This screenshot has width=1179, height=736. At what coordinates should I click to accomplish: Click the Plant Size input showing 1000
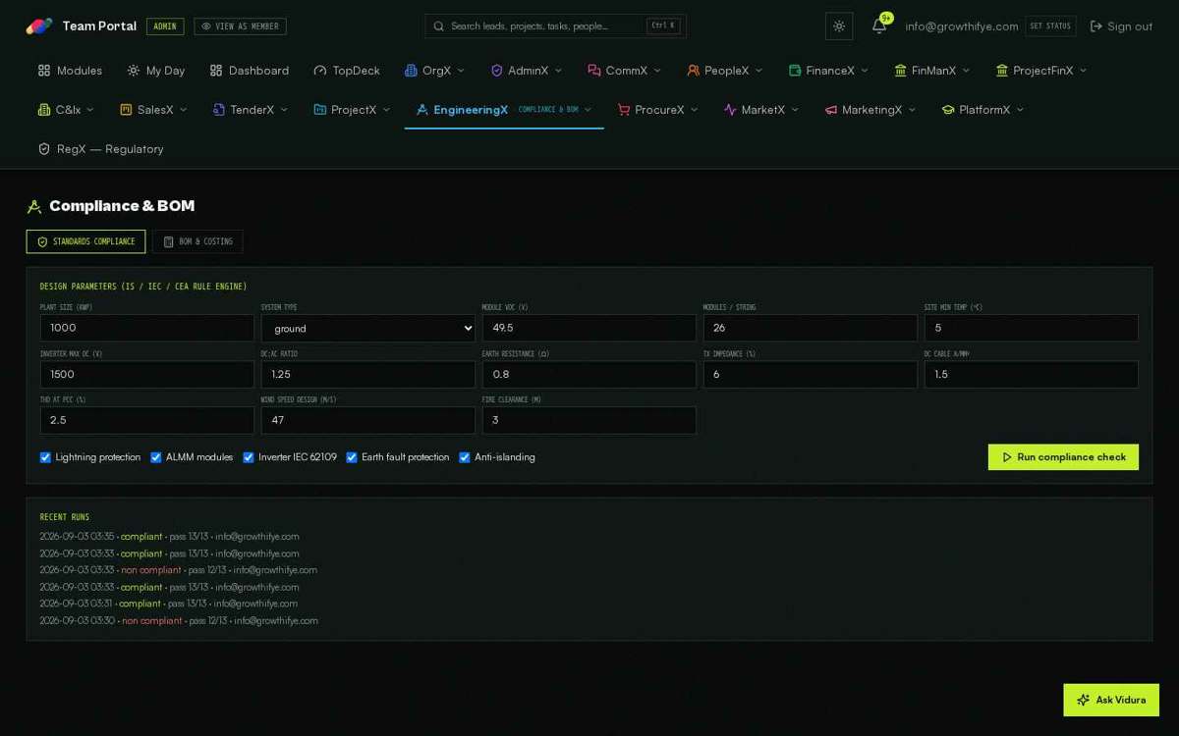(x=147, y=328)
